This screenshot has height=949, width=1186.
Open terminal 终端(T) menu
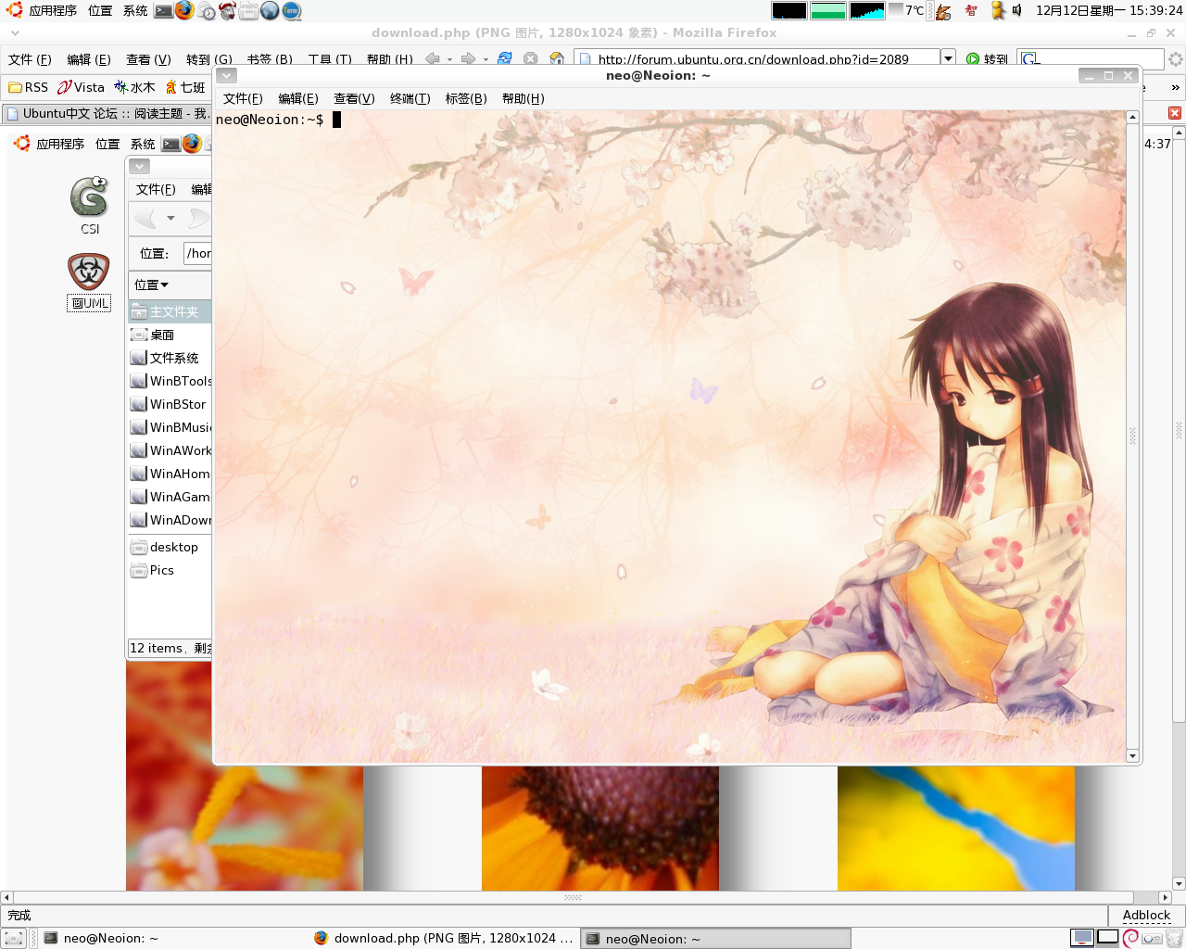point(410,98)
